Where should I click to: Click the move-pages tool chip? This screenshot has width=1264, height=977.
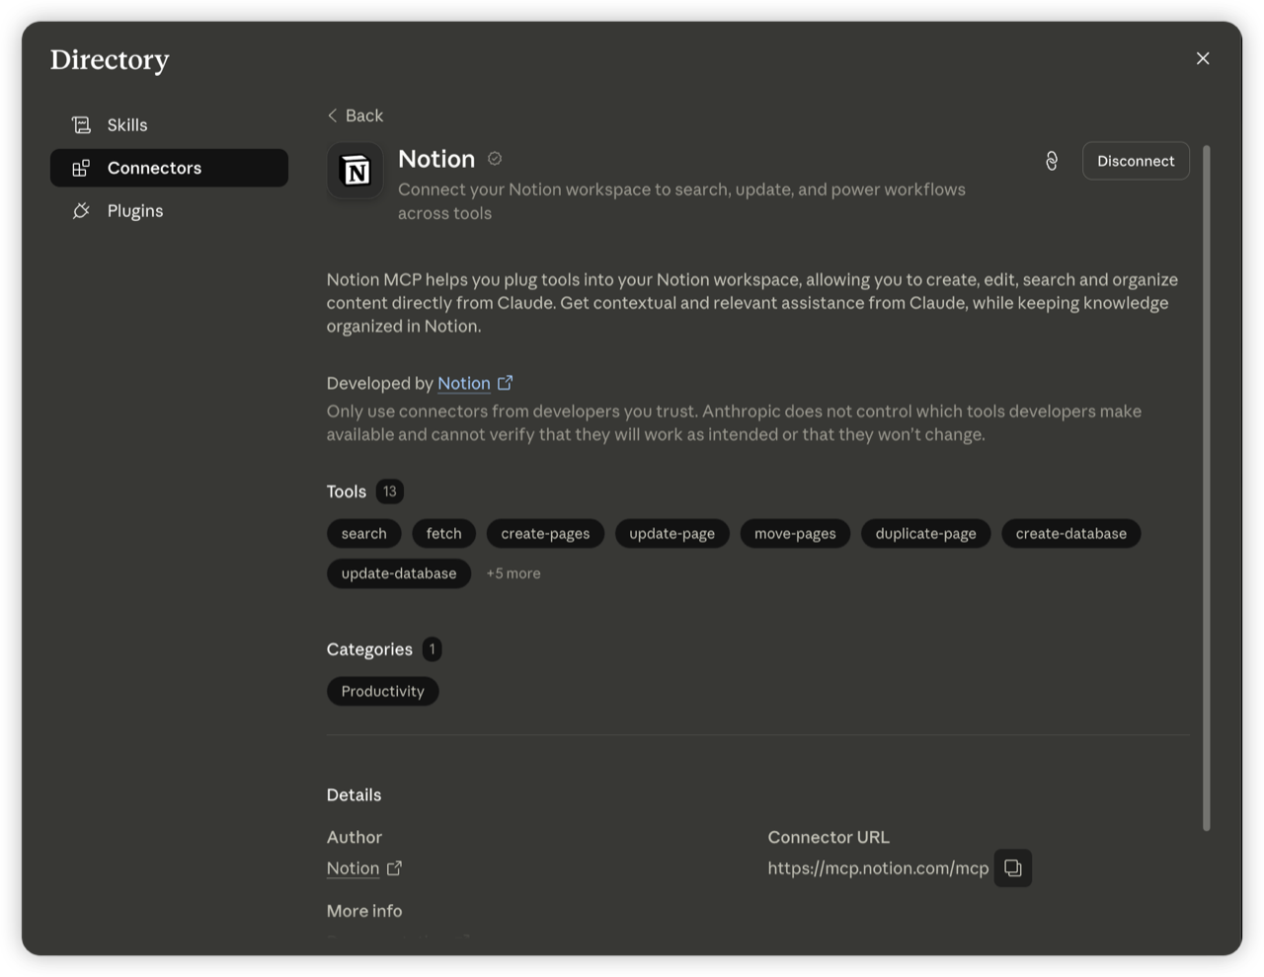pos(795,534)
